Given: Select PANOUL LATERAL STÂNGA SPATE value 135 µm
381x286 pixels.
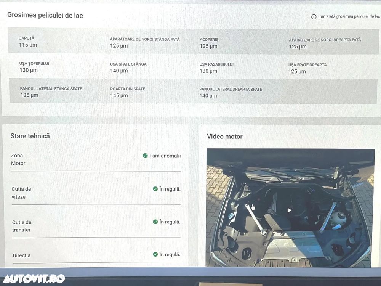Looking at the screenshot, I should tap(29, 95).
